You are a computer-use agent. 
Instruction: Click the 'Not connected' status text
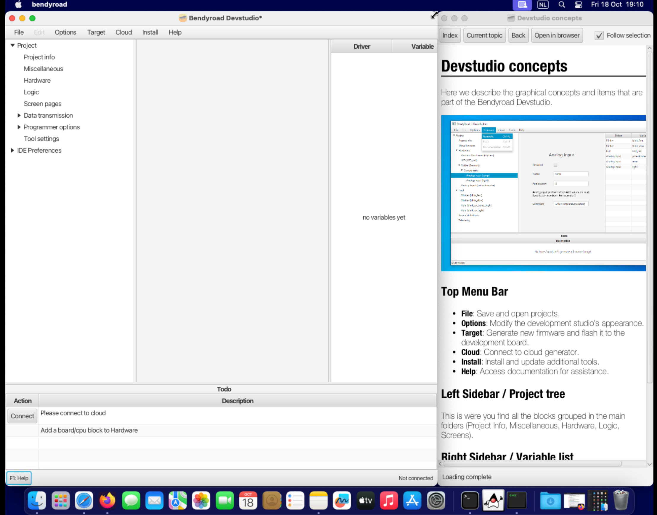[416, 478]
